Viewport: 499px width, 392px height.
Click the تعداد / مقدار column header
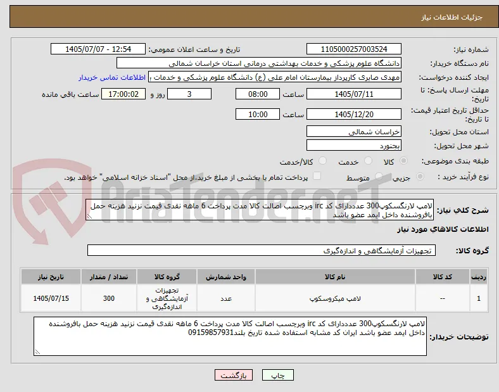(109, 277)
